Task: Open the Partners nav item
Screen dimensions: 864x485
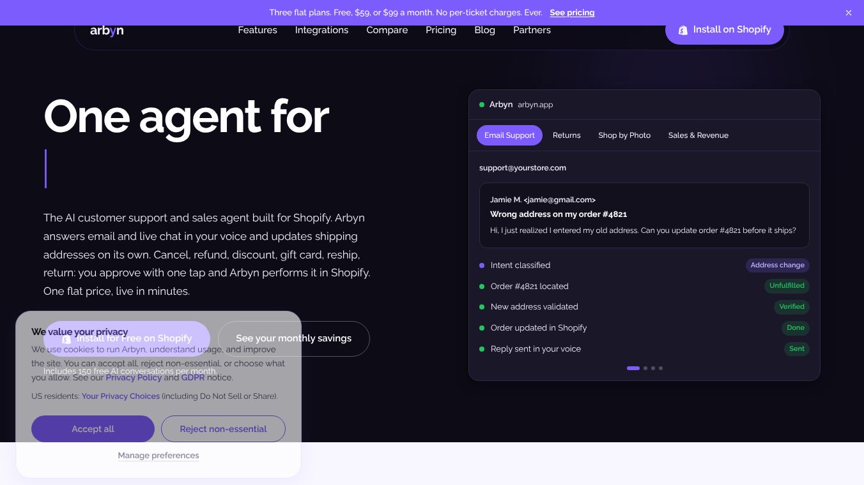Action: [532, 30]
